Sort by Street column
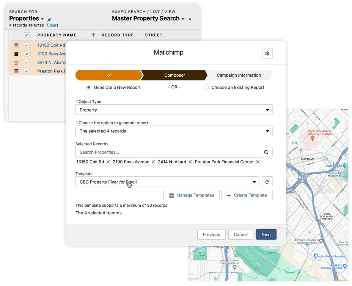This screenshot has width=352, height=286. 154,35
